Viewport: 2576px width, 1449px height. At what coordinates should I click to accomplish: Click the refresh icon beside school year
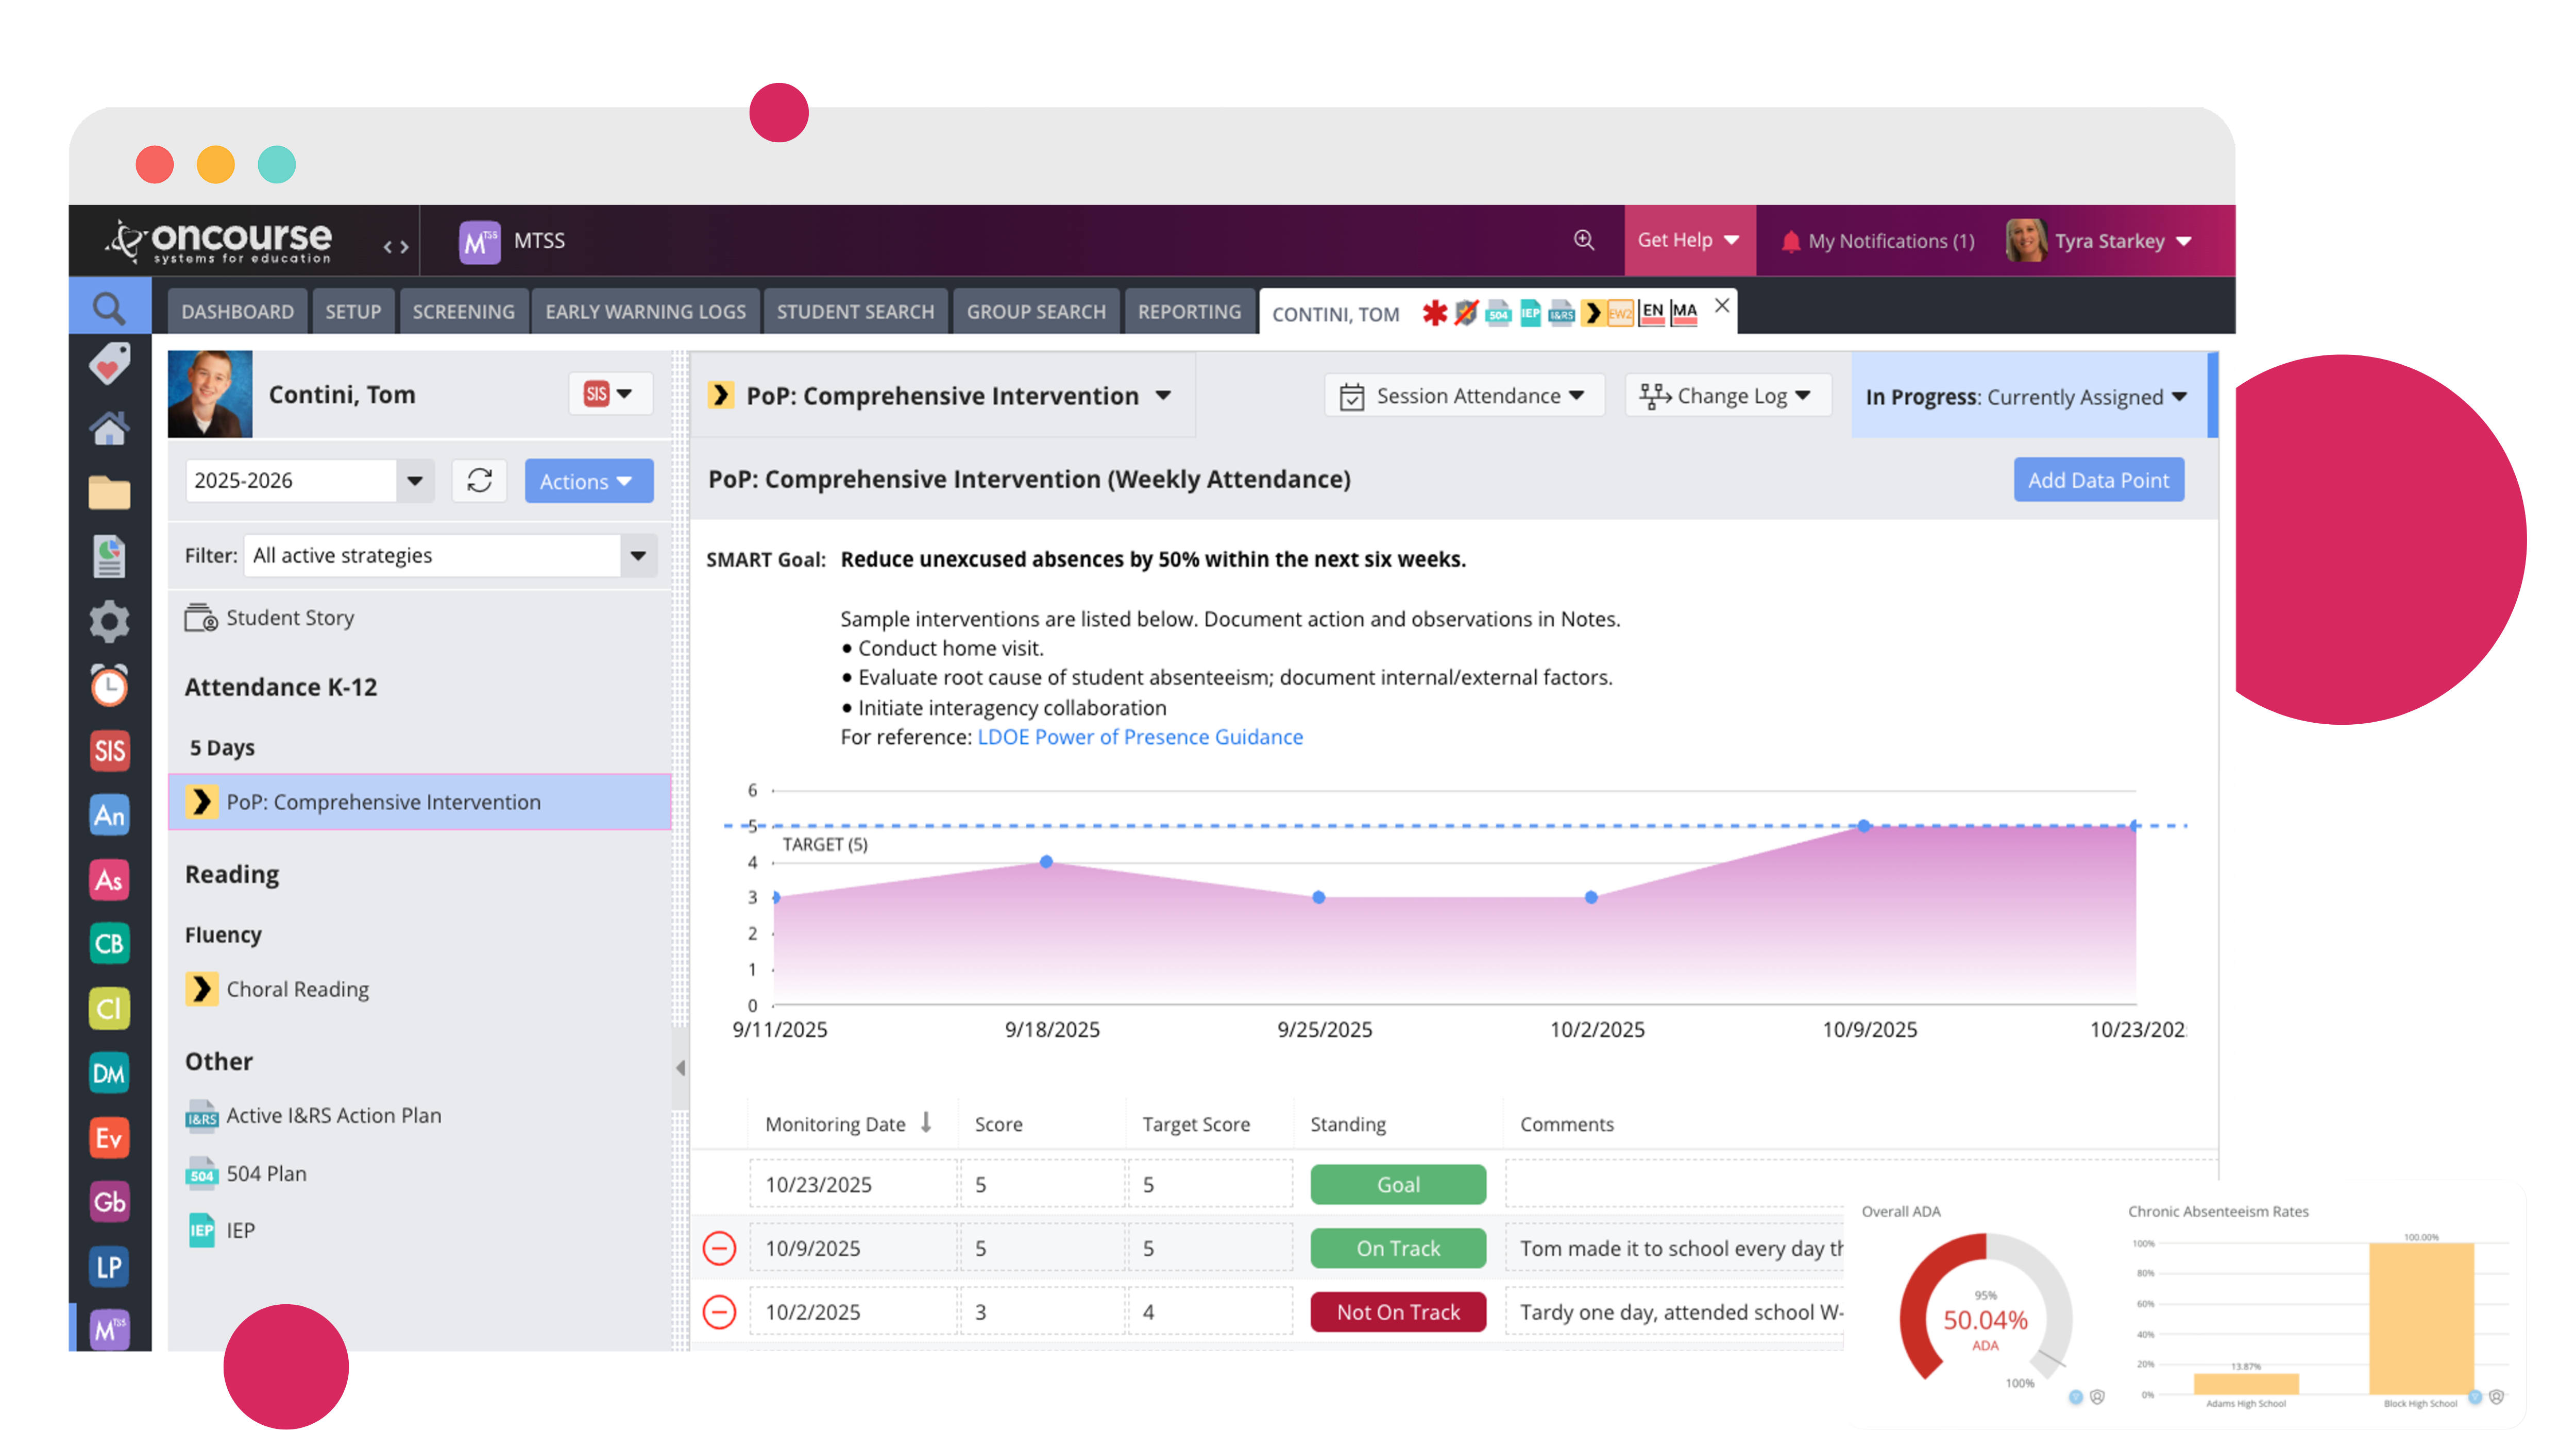point(479,481)
